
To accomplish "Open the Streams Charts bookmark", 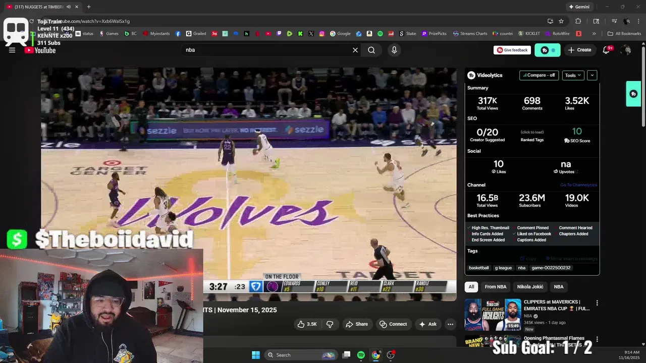I will (470, 34).
